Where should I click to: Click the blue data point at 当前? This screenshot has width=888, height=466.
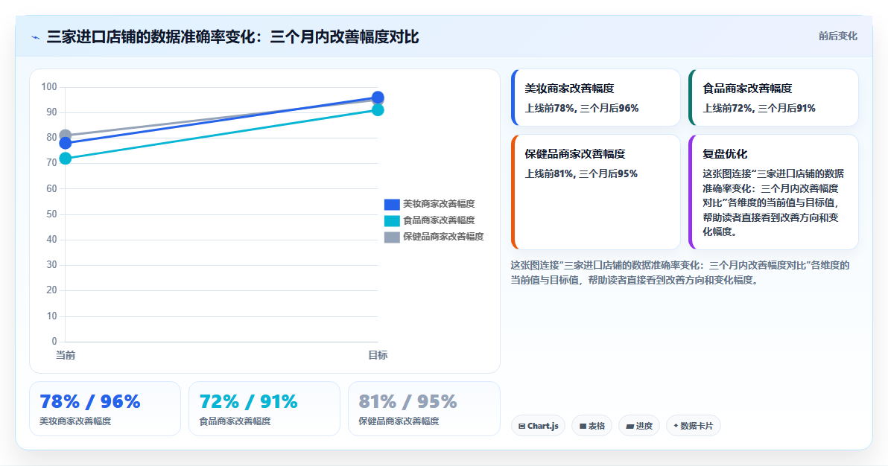[x=65, y=143]
